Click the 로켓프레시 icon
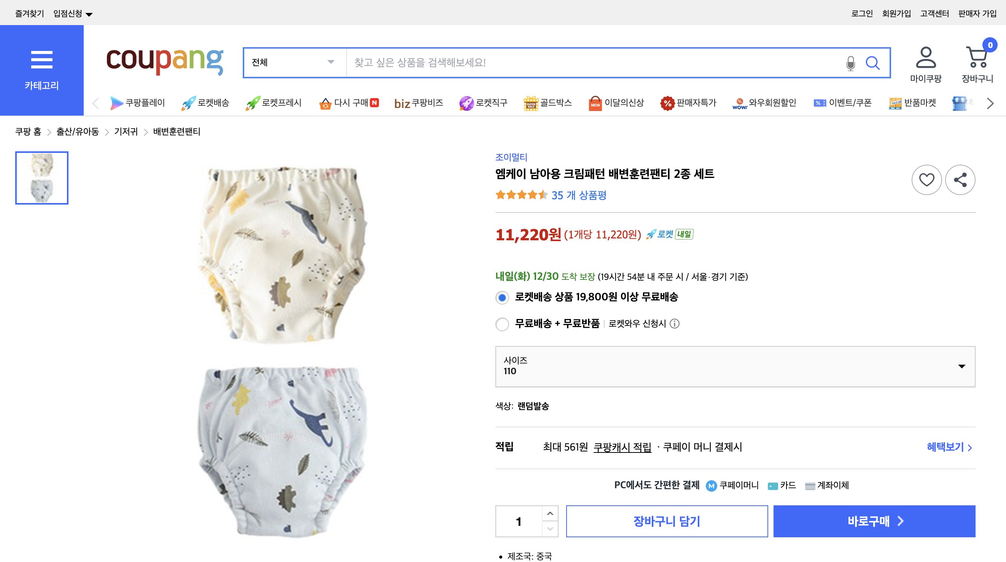The height and width of the screenshot is (562, 1006). [254, 103]
